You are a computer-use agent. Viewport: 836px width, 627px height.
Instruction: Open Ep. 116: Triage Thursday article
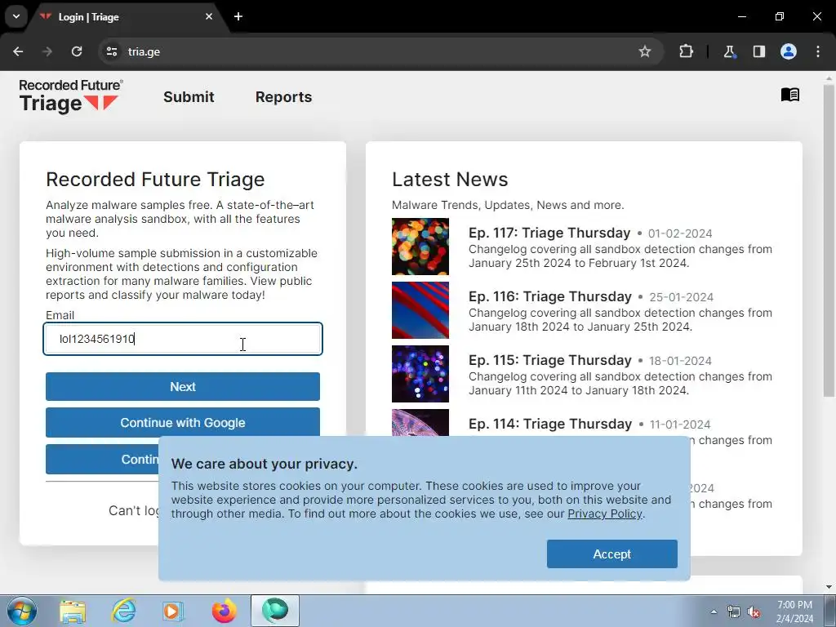[x=550, y=296]
